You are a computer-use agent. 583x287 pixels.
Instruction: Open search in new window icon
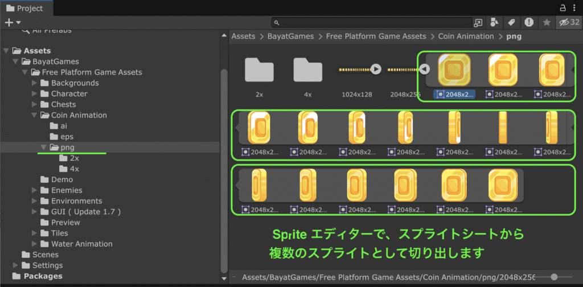(x=478, y=23)
